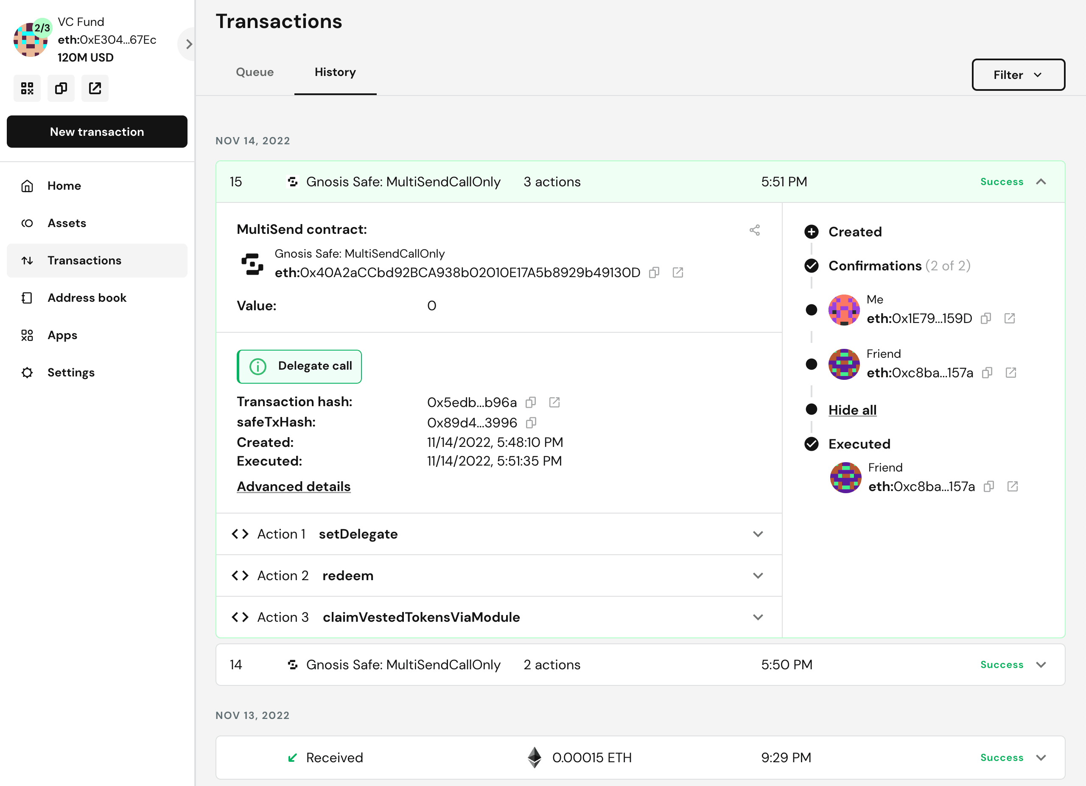Expand Action 3 claimVestedTokensViaModule
The width and height of the screenshot is (1086, 786).
tap(499, 618)
